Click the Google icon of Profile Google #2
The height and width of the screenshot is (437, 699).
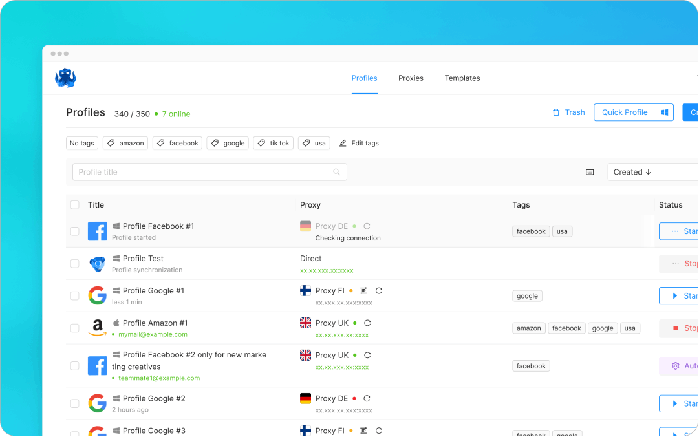point(98,403)
